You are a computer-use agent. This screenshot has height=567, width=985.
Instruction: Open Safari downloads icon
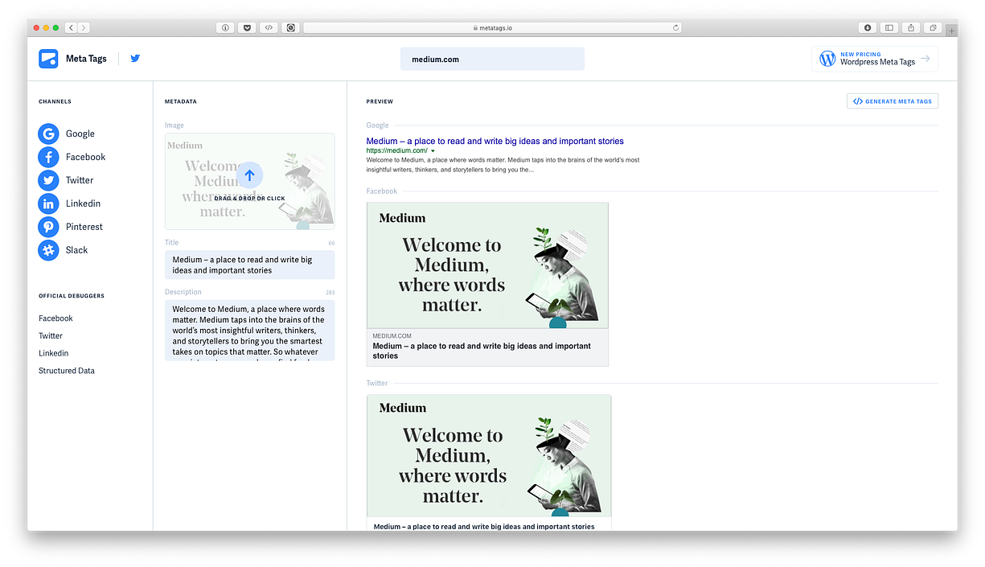click(868, 27)
